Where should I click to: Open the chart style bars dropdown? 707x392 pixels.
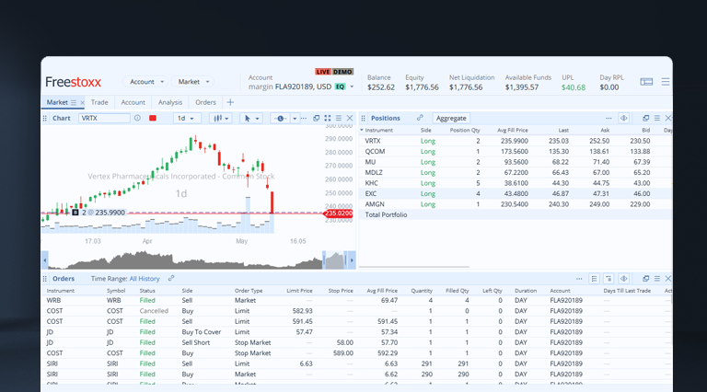point(221,118)
